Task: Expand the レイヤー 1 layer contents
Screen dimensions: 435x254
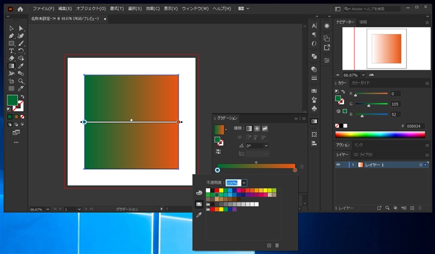Action: [353, 165]
